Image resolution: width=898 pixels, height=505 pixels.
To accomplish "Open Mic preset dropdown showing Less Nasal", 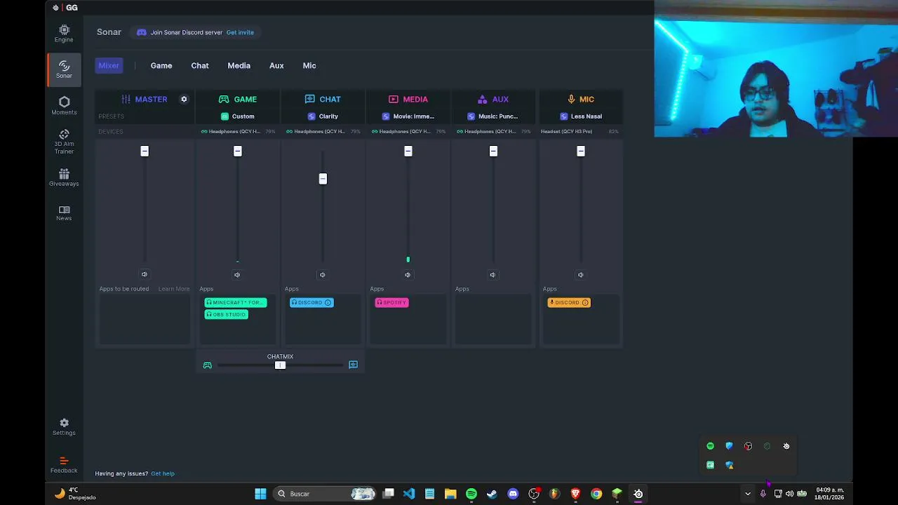I will [x=581, y=116].
